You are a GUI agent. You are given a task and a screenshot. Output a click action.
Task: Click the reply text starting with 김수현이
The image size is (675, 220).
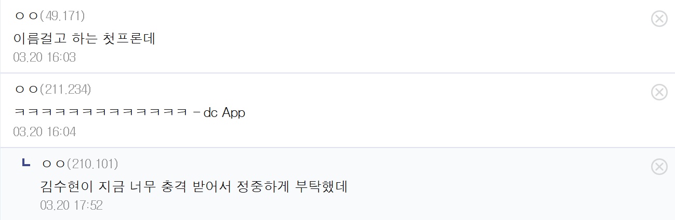coord(194,186)
